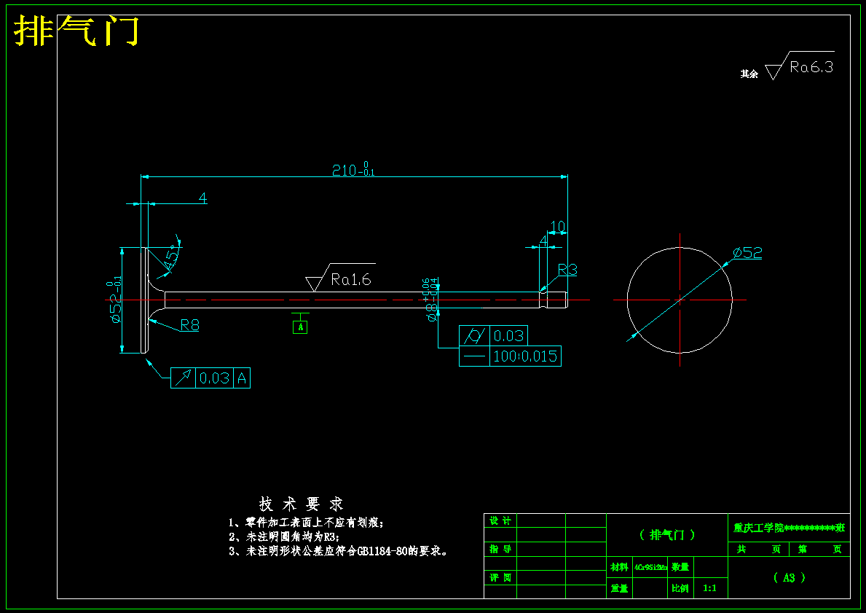Select the "第 页" page number cell

pyautogui.click(x=820, y=550)
